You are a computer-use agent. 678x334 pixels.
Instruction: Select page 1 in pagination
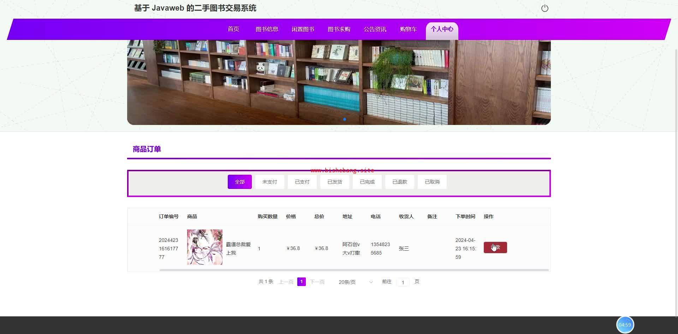coord(302,282)
